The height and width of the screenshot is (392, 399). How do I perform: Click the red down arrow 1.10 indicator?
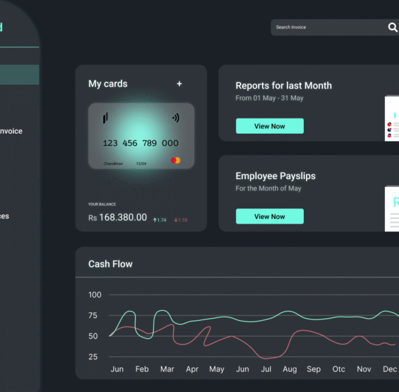coord(181,220)
